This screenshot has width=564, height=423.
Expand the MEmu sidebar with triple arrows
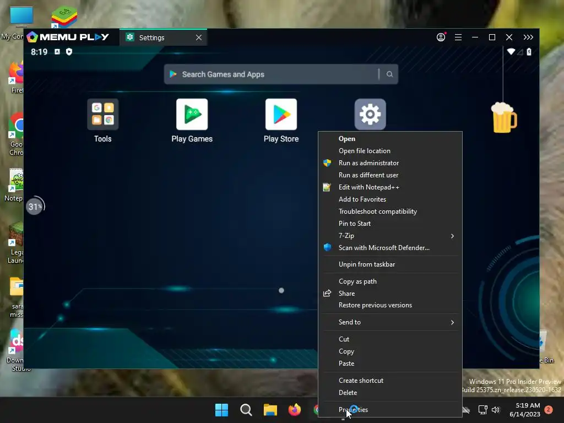(x=528, y=37)
